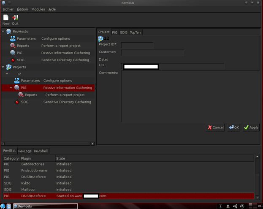263x209 pixels.
Task: Switch to the TopTen tab
Action: pyautogui.click(x=135, y=33)
